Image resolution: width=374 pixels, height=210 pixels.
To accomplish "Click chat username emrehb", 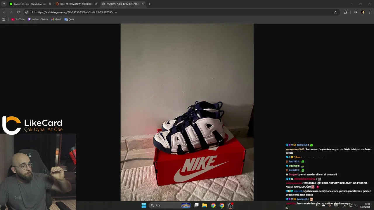I will pos(298,191).
